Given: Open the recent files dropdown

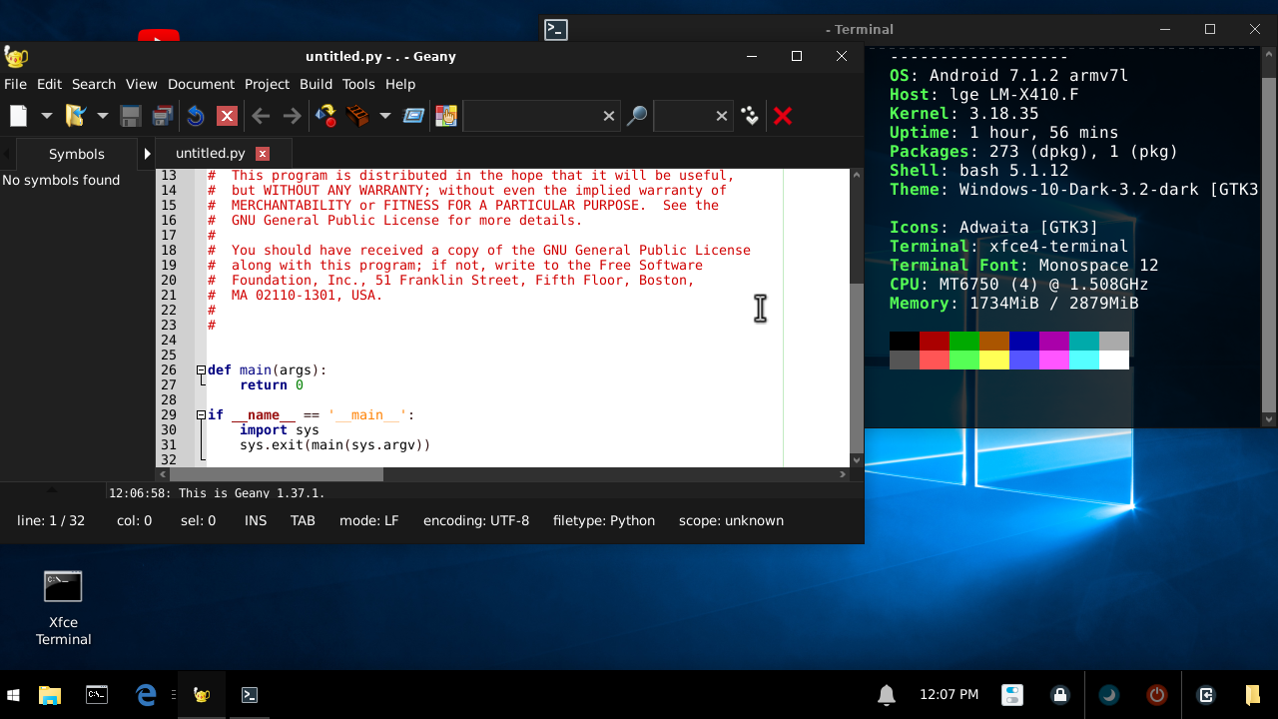Looking at the screenshot, I should tap(102, 116).
